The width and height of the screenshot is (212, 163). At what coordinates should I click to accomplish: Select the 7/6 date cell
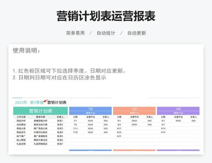point(75,125)
